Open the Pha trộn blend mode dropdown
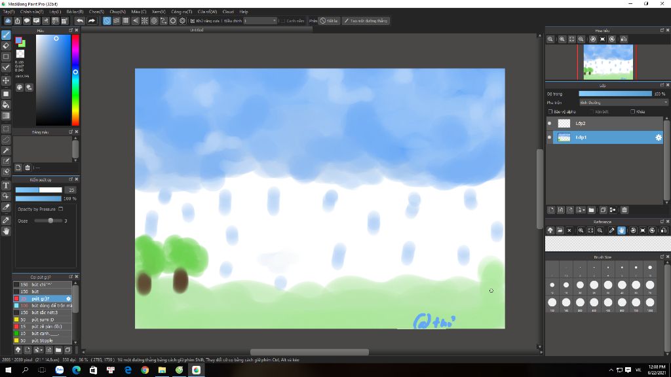The height and width of the screenshot is (377, 671). pyautogui.click(x=623, y=103)
